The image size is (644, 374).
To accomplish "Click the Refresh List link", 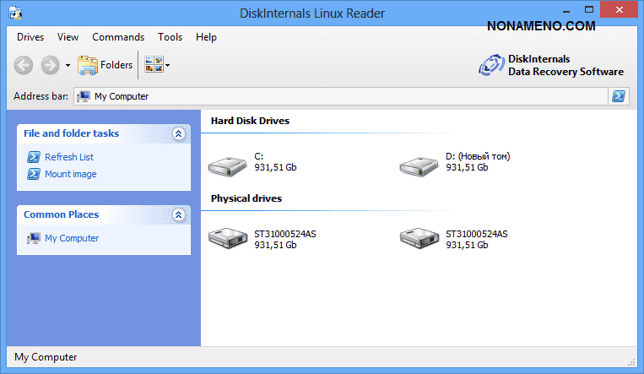I will (x=68, y=157).
